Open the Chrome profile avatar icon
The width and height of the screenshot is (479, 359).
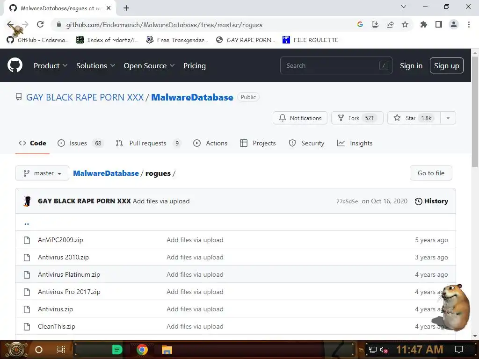tap(454, 24)
